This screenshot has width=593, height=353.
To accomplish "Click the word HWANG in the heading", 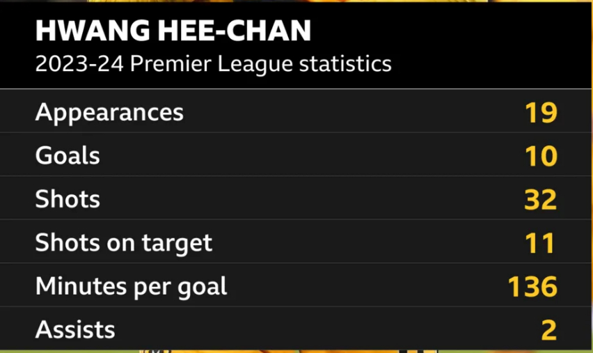I will 93,31.
